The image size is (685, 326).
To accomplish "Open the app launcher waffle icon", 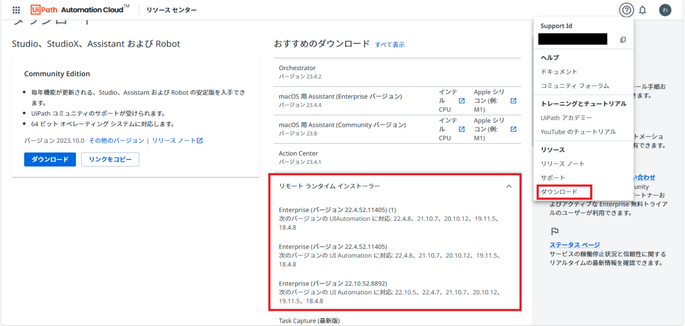I will point(17,10).
